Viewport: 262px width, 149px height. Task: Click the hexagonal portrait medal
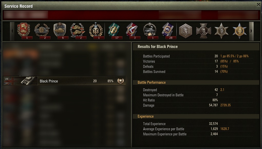(186, 31)
